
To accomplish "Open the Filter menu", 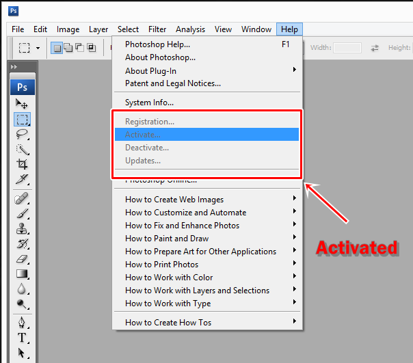I will [x=157, y=29].
